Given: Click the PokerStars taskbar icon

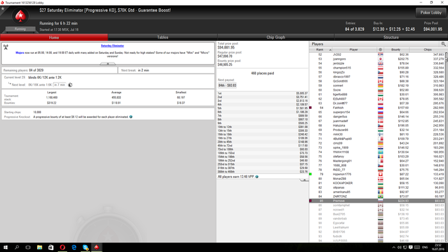Looking at the screenshot, I should [x=97, y=248].
